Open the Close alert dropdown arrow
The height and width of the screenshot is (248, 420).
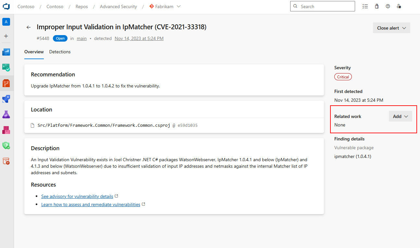[x=403, y=28]
